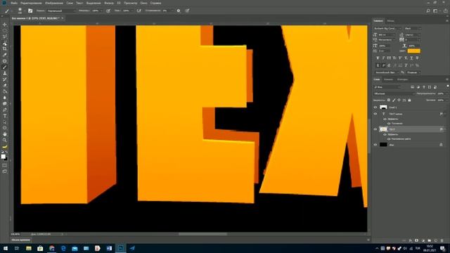Click the horizontal scrollbar under canvas

[x=202, y=234]
